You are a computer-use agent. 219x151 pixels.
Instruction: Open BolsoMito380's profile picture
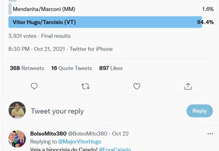[17, 139]
